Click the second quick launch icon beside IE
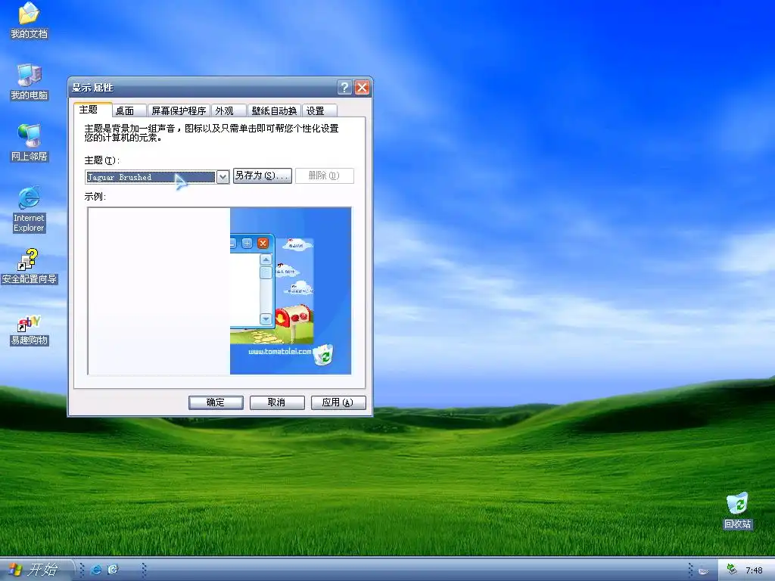 point(114,570)
